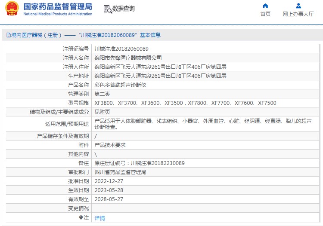Click the 注册人名称 label
The image size is (323, 226).
(76, 58)
